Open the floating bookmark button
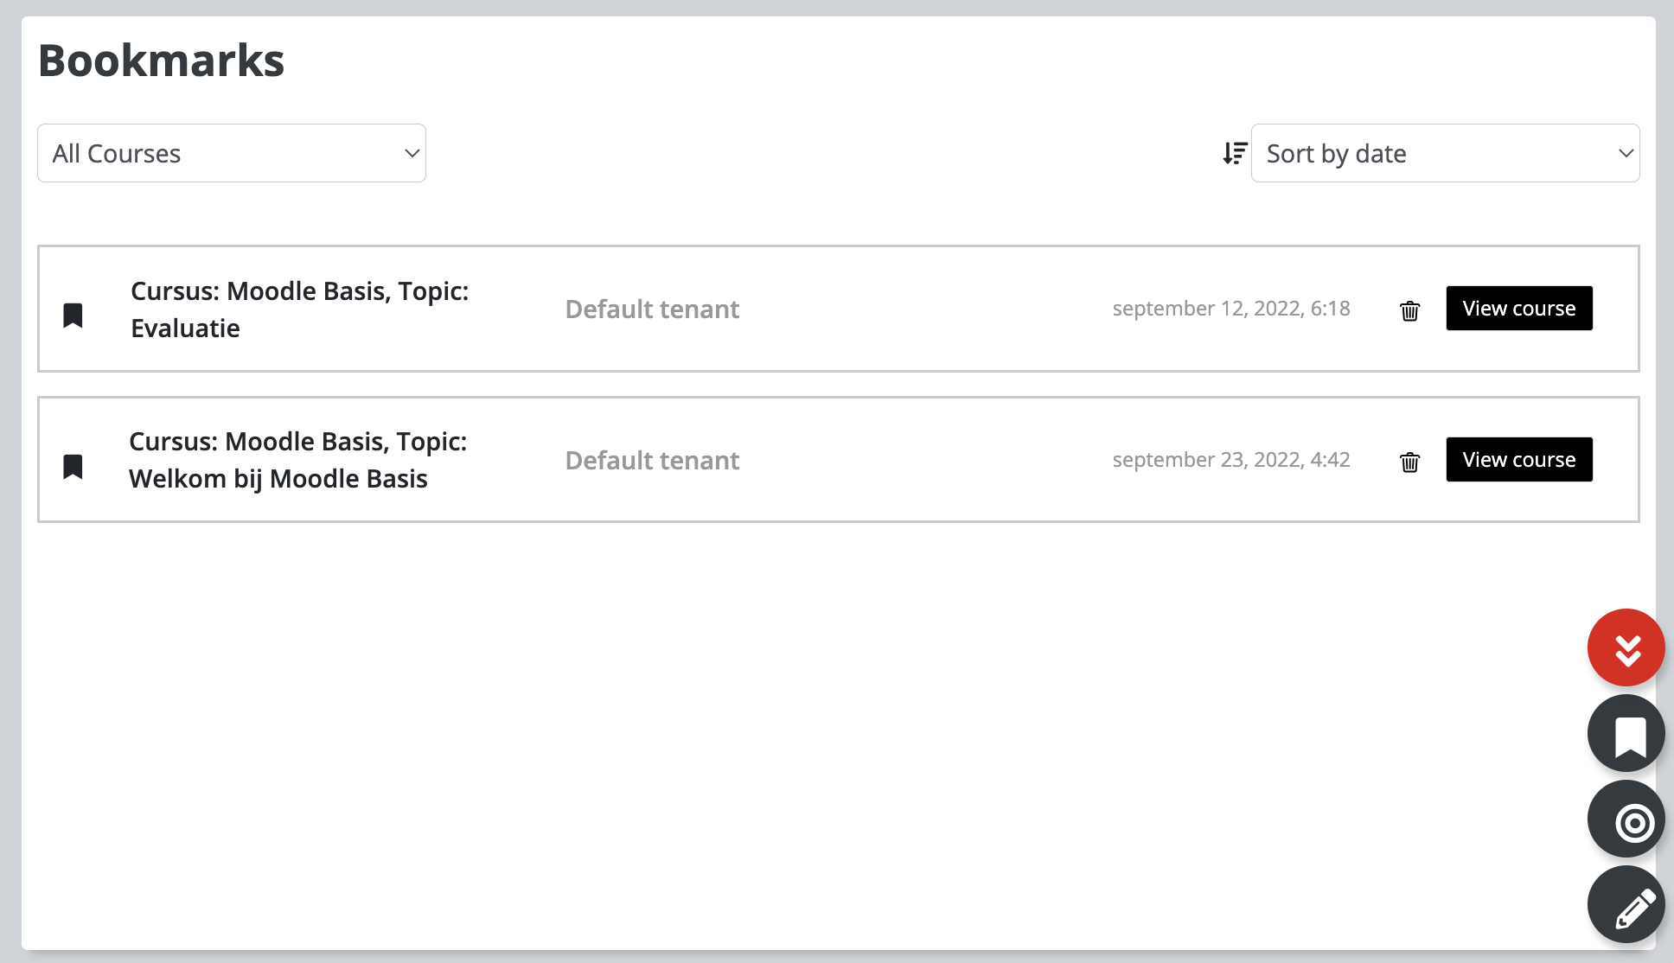Viewport: 1674px width, 963px height. (1626, 733)
